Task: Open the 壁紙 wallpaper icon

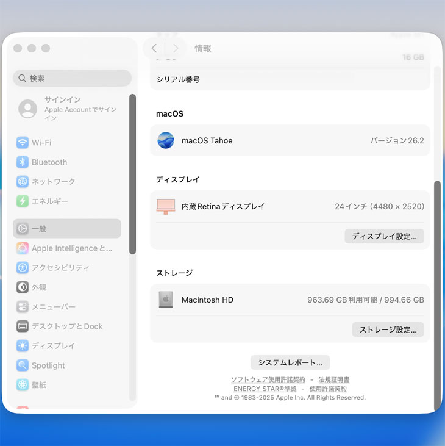Action: coord(23,385)
